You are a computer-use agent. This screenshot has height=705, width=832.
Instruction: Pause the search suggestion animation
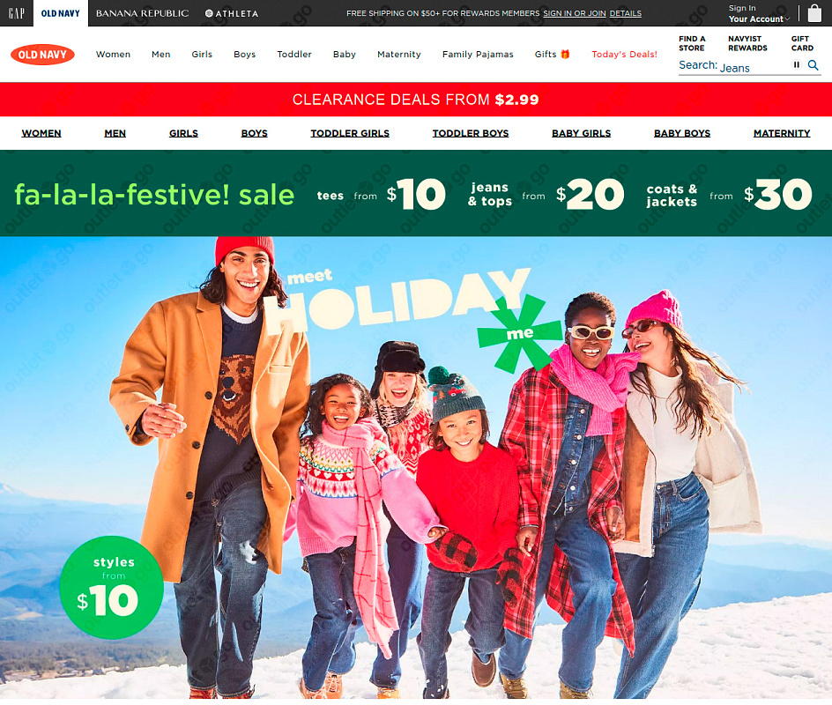(x=797, y=64)
